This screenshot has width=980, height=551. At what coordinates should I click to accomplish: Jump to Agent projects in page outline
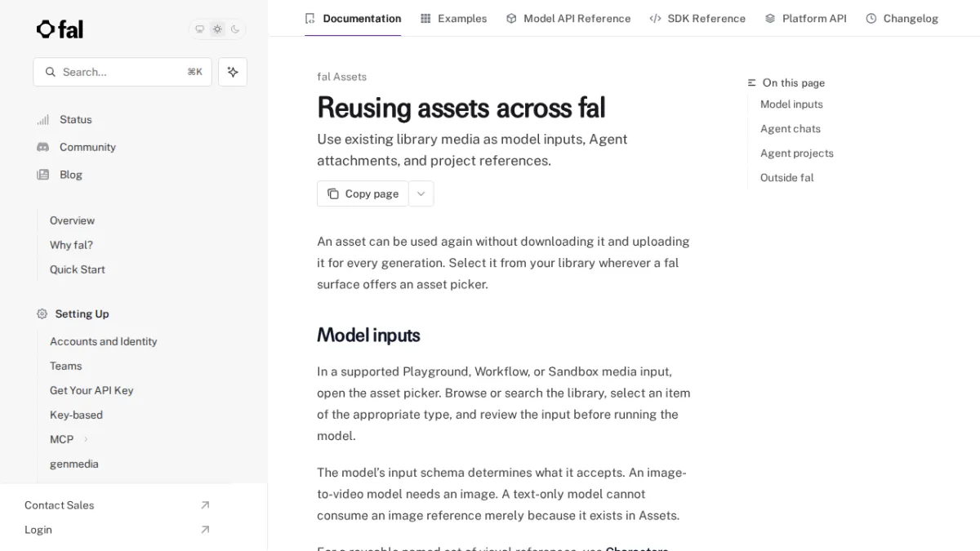797,153
